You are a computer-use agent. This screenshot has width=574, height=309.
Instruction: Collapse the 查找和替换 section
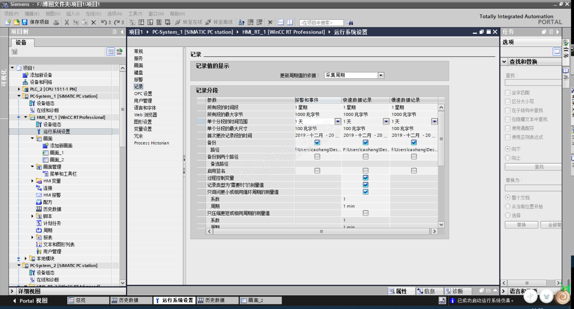click(504, 62)
